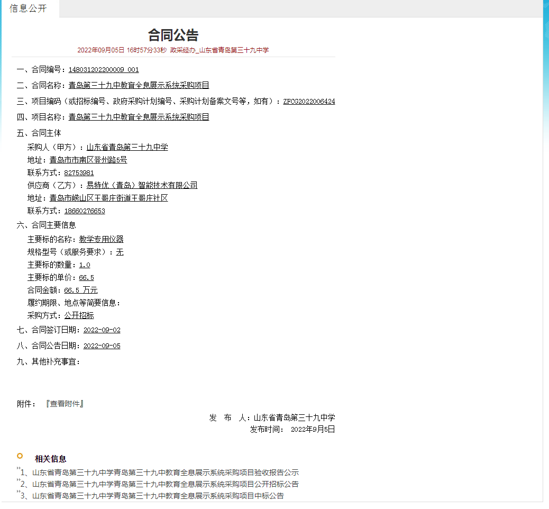The width and height of the screenshot is (549, 509).
Task: Click the project code ZFCG2022006424
Action: click(x=309, y=101)
